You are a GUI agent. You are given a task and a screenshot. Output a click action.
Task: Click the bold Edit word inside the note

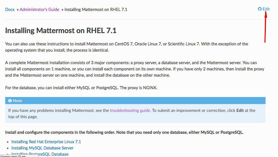point(240,111)
